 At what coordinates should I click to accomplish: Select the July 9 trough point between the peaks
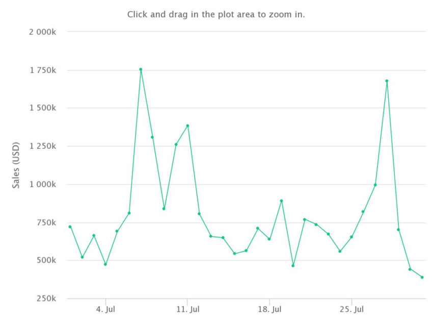pyautogui.click(x=164, y=209)
